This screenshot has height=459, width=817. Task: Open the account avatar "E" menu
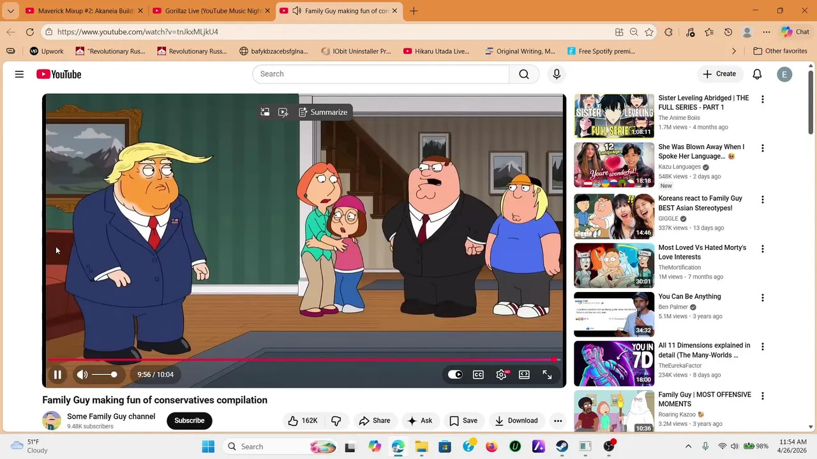pyautogui.click(x=784, y=75)
